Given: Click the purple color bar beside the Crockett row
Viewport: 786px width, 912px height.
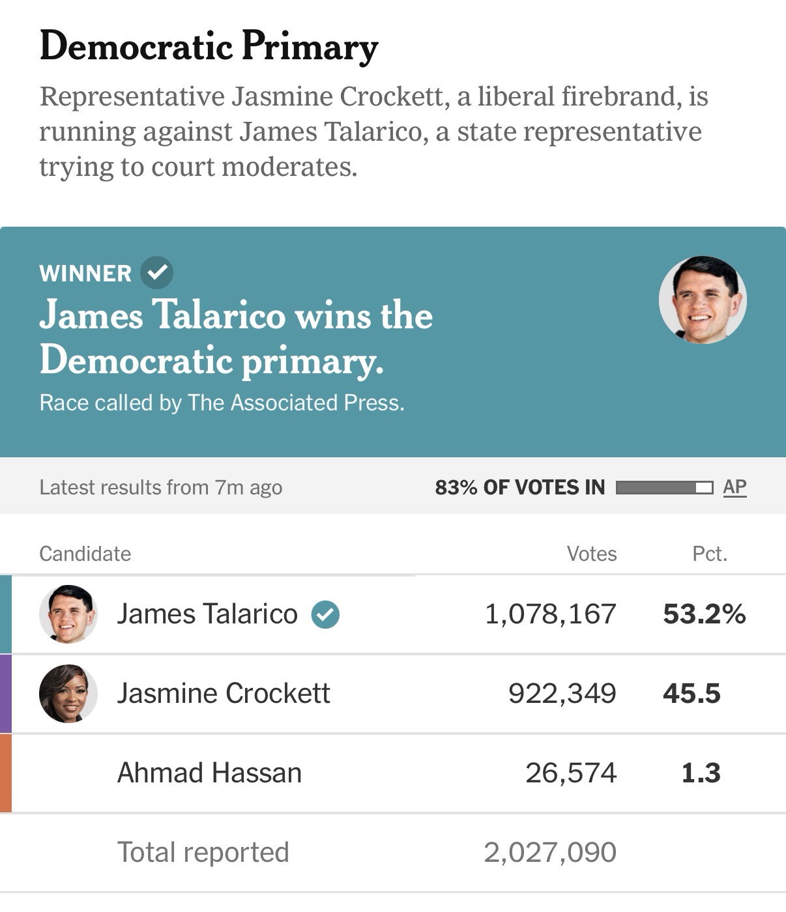Looking at the screenshot, I should (x=6, y=693).
